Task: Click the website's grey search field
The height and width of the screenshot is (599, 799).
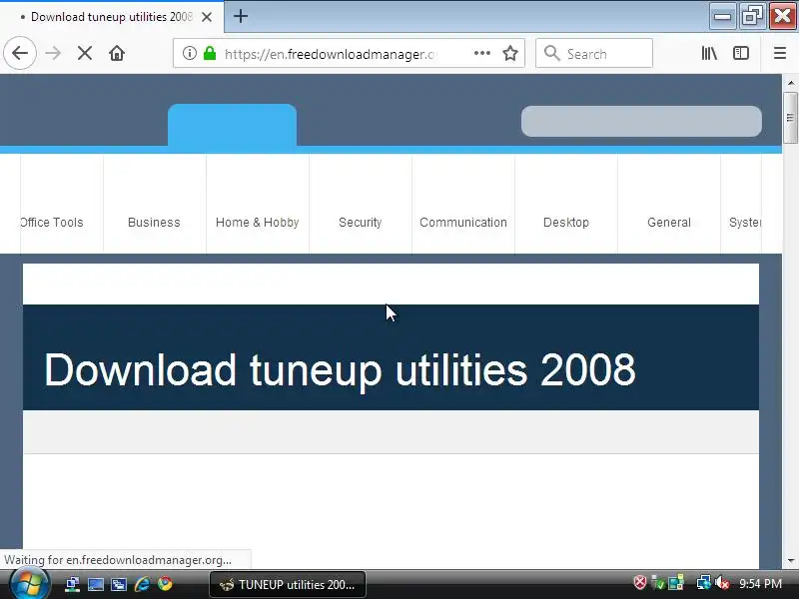Action: [x=641, y=121]
